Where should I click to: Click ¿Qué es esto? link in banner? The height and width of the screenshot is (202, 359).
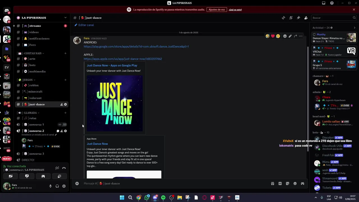click(x=235, y=10)
